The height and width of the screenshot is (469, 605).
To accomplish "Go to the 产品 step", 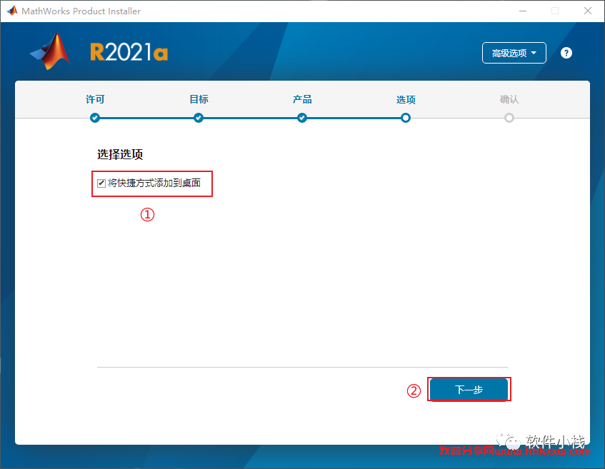I will pos(302,99).
